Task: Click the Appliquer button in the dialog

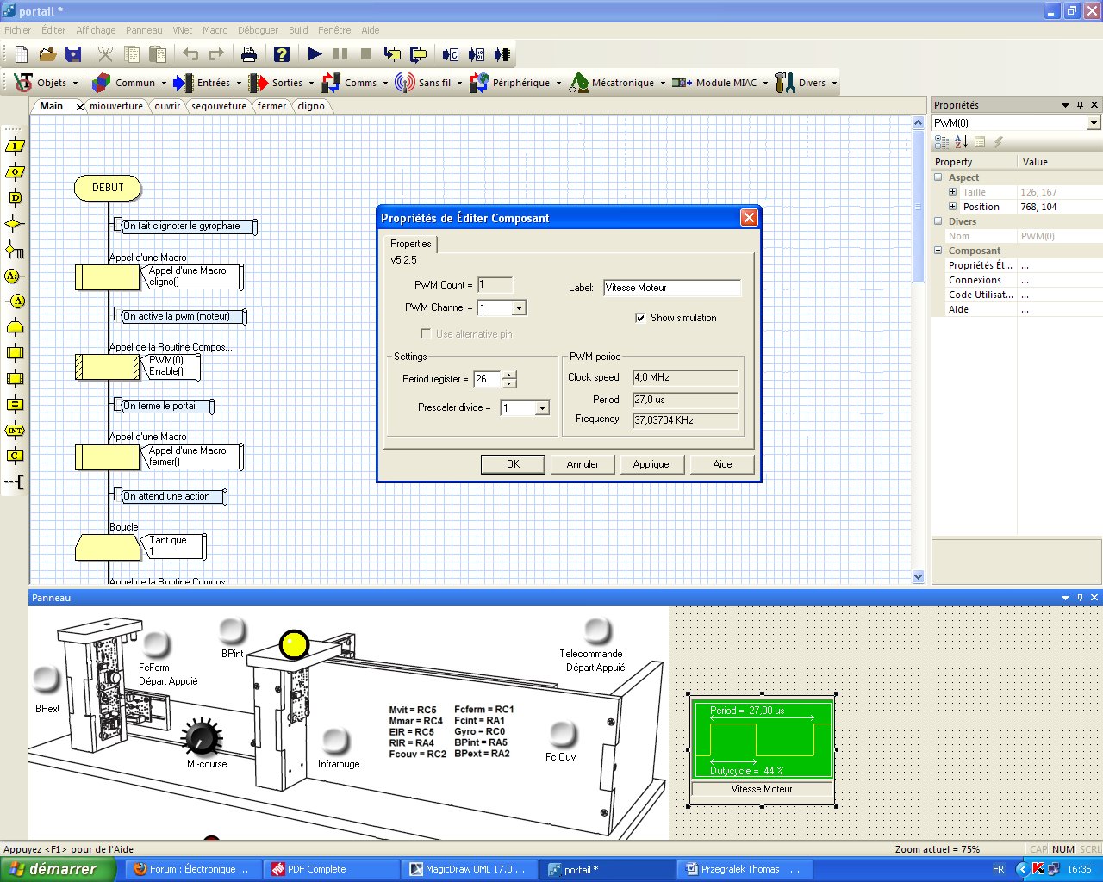Action: pyautogui.click(x=652, y=464)
